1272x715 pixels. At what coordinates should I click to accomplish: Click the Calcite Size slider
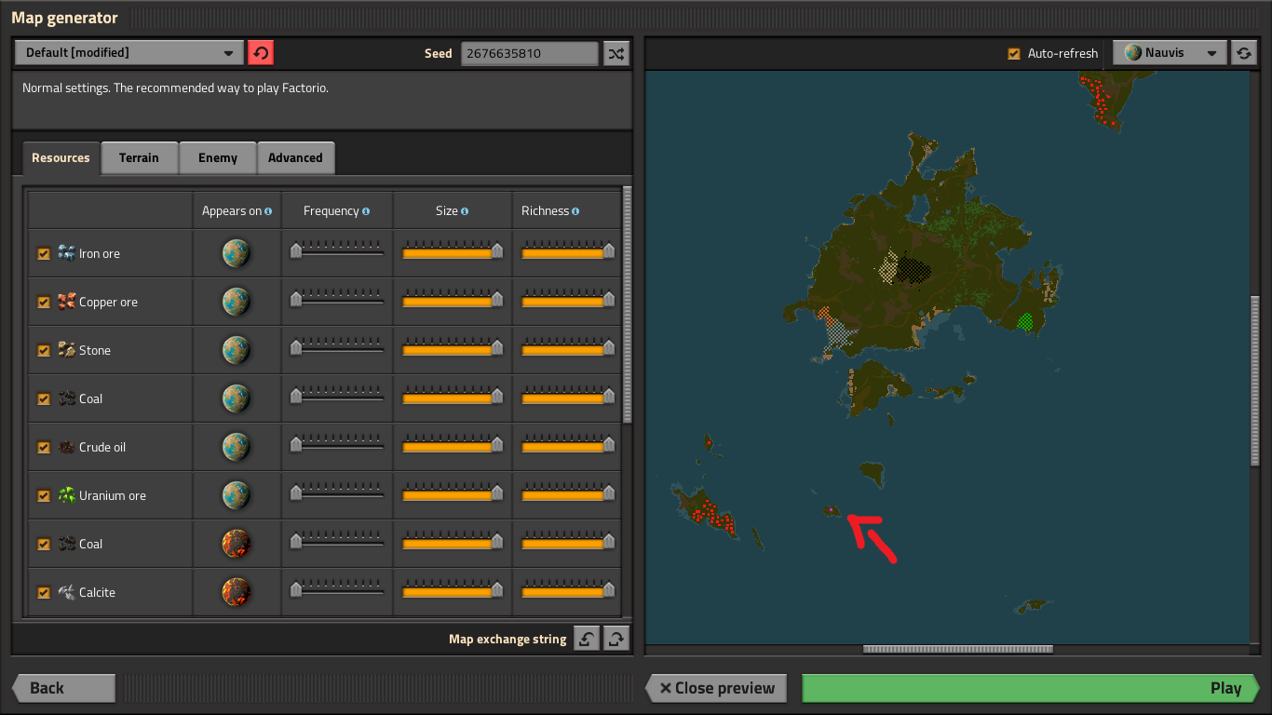tap(453, 589)
